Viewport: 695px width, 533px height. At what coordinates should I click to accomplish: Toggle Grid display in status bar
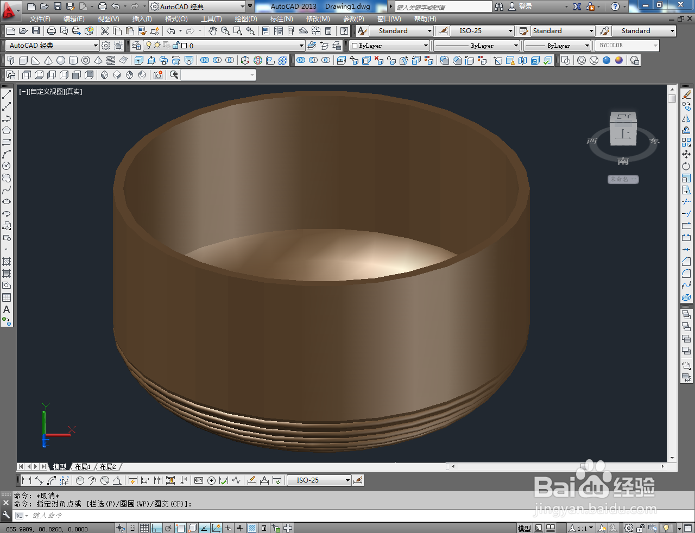point(144,528)
